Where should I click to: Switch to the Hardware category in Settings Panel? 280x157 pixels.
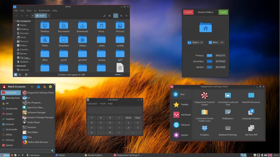tap(182, 115)
